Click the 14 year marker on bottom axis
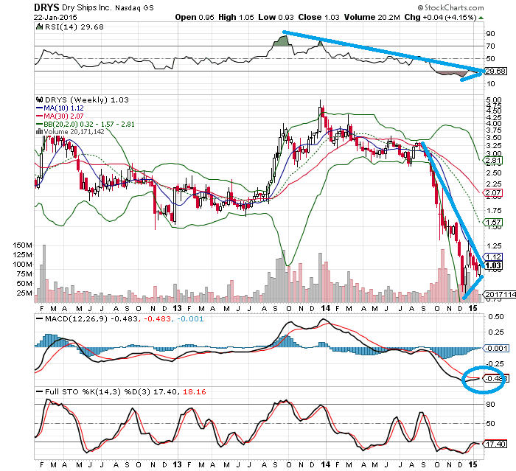 point(326,465)
